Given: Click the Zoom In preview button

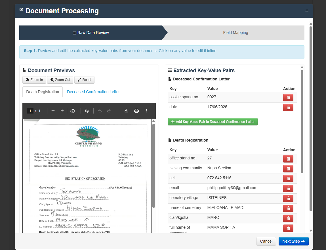Looking at the screenshot, I should [34, 80].
